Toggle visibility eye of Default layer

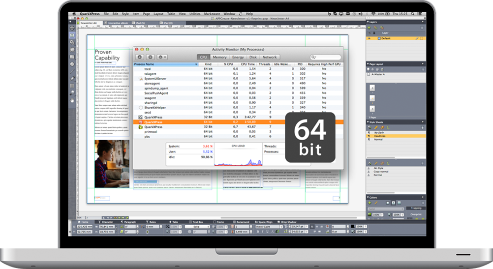pos(369,38)
